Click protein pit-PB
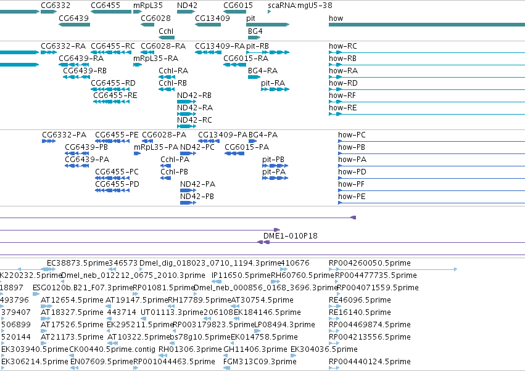Screen dimensions: 525x371 (x=273, y=160)
